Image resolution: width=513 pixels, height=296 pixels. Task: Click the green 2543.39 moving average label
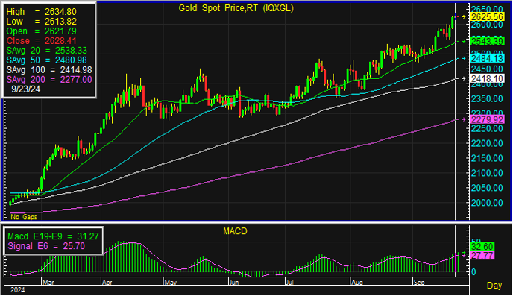tap(487, 42)
